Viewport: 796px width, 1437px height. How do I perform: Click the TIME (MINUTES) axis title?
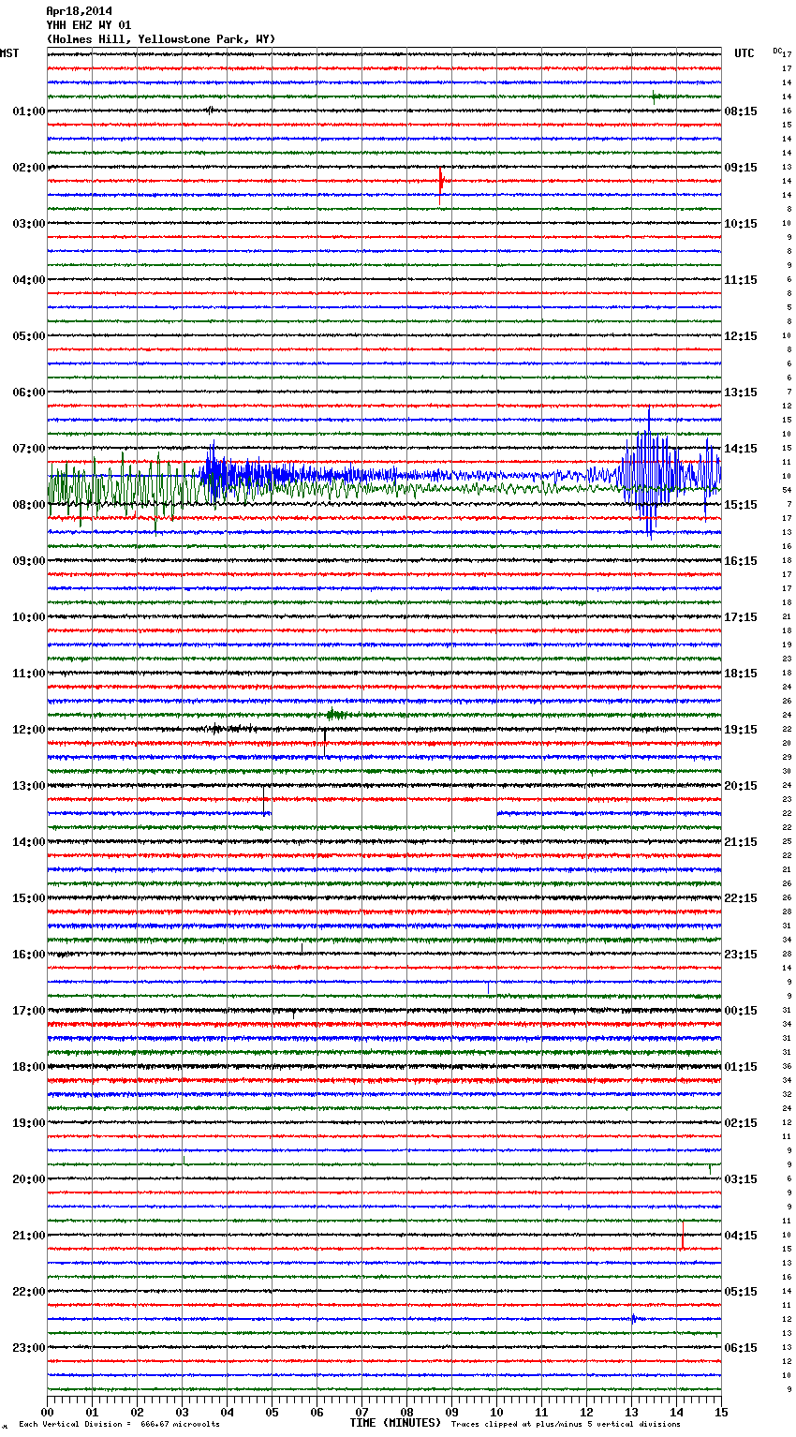click(x=395, y=1423)
